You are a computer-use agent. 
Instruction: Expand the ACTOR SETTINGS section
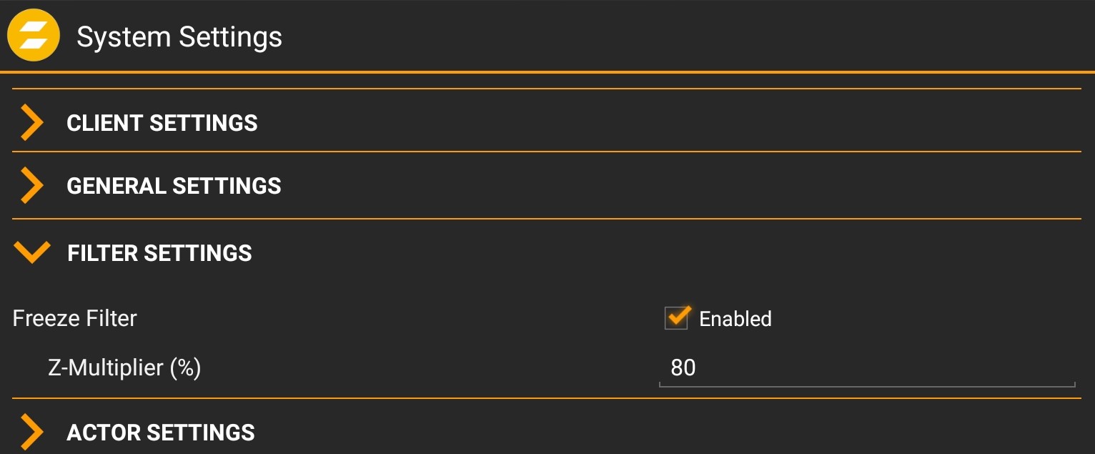[x=160, y=431]
